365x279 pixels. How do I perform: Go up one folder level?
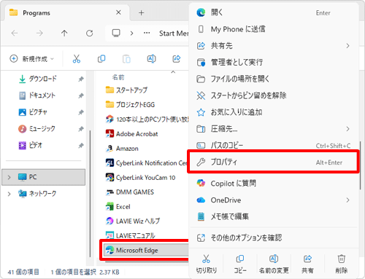click(64, 33)
